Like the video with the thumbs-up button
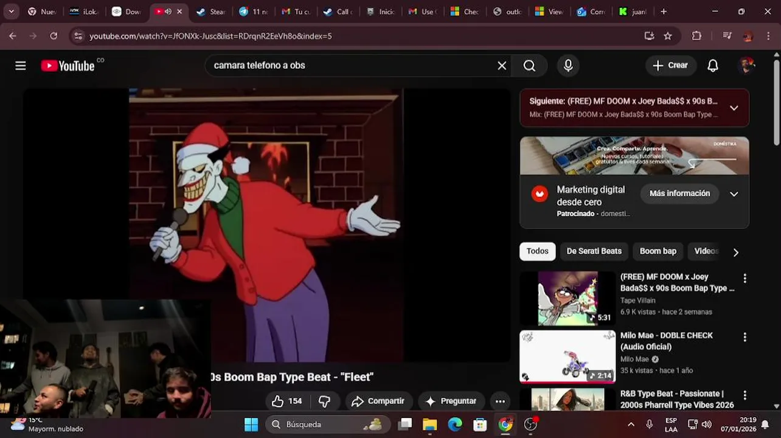 tap(286, 401)
